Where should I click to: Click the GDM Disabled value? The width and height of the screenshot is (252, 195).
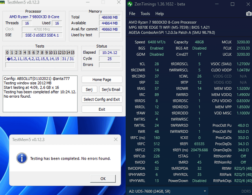[x=157, y=54]
